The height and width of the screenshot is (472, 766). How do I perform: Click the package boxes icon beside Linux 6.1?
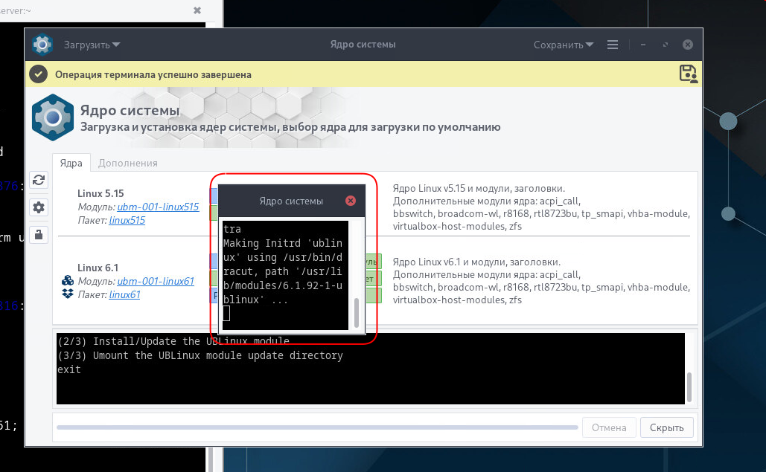tap(68, 294)
